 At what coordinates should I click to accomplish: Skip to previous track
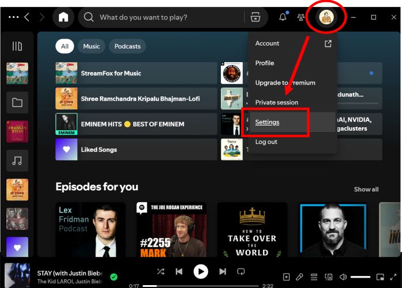pos(179,271)
